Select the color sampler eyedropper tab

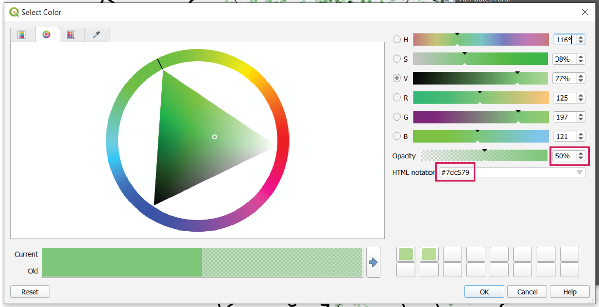(x=96, y=34)
